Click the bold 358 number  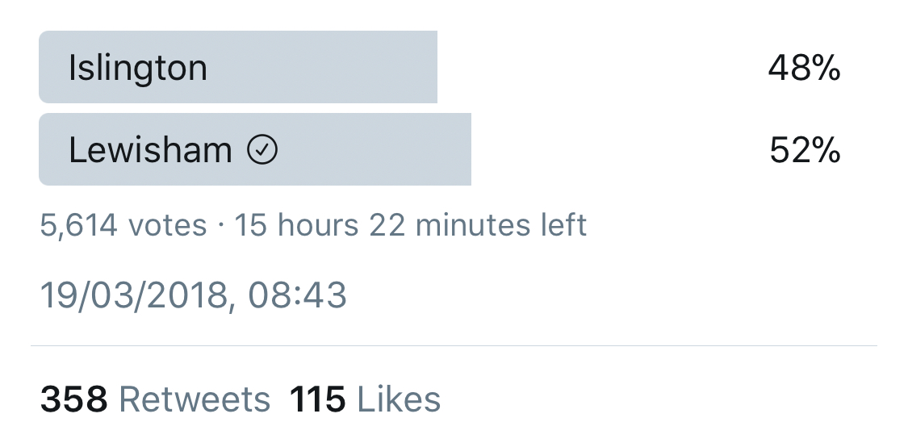click(73, 399)
